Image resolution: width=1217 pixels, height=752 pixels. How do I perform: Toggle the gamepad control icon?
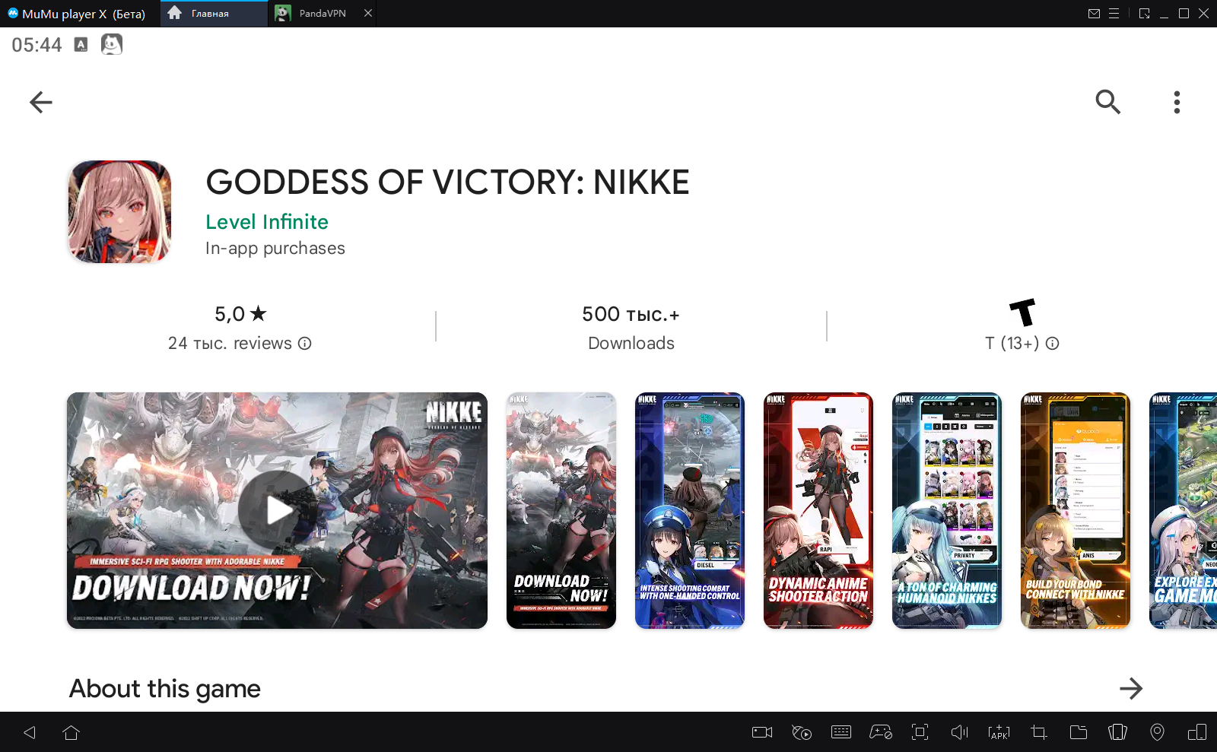(x=881, y=732)
